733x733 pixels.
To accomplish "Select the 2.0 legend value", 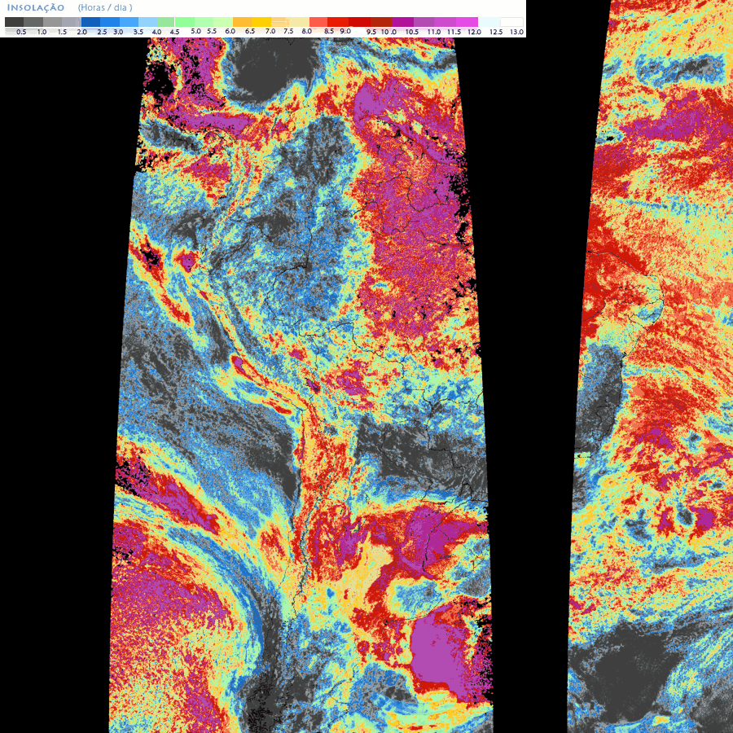I will point(81,33).
